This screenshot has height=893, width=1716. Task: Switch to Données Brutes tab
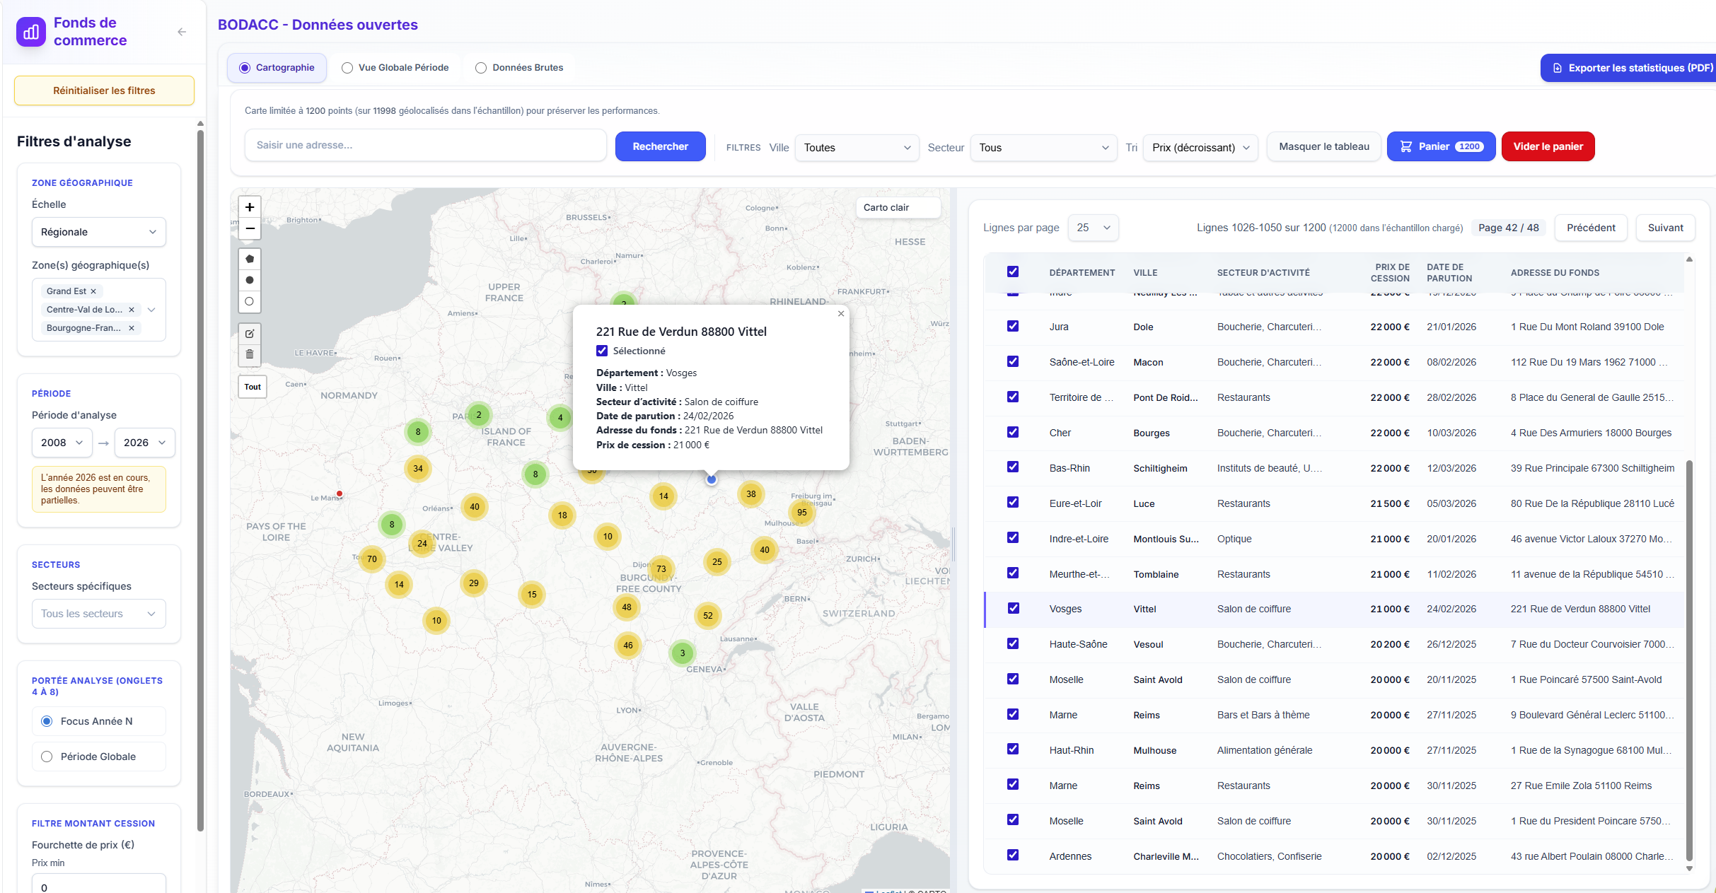coord(520,68)
